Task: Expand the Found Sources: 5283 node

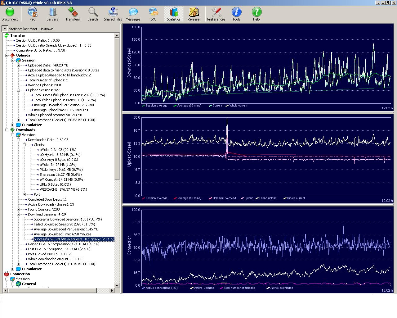Action: pos(18,209)
